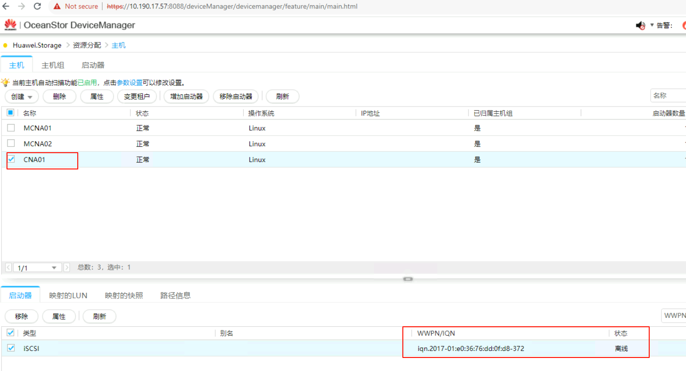
Task: Switch to the 主机组 tab
Action: (53, 65)
